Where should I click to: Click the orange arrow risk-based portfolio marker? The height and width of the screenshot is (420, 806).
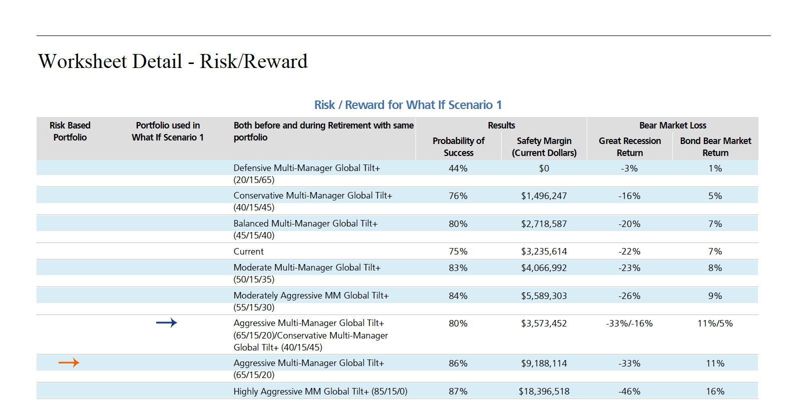69,363
